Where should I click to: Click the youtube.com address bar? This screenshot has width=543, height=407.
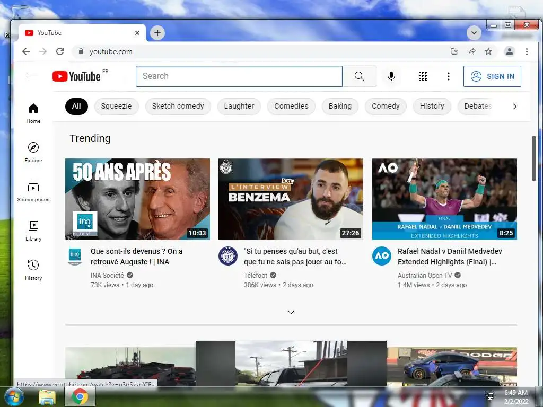click(260, 51)
